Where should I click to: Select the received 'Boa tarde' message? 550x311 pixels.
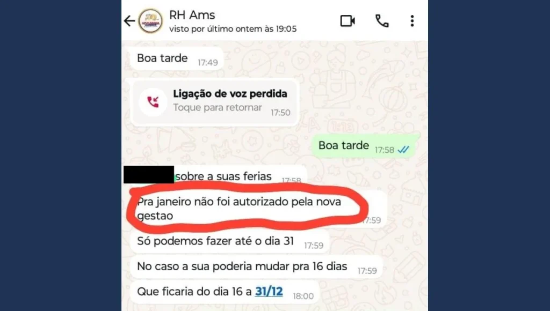(177, 58)
